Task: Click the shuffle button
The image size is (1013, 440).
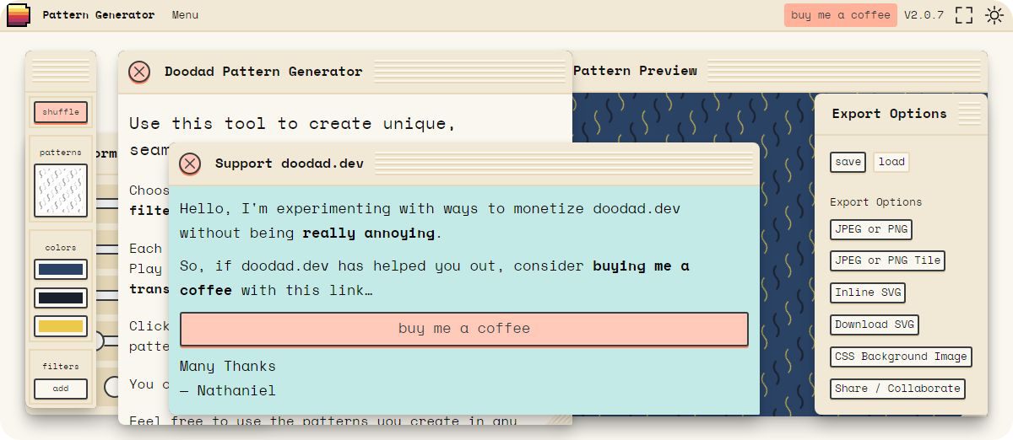Action: [x=61, y=112]
